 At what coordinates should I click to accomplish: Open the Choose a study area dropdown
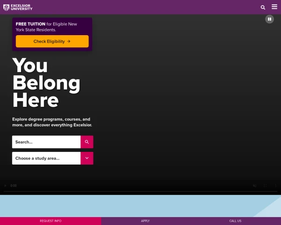(46, 158)
